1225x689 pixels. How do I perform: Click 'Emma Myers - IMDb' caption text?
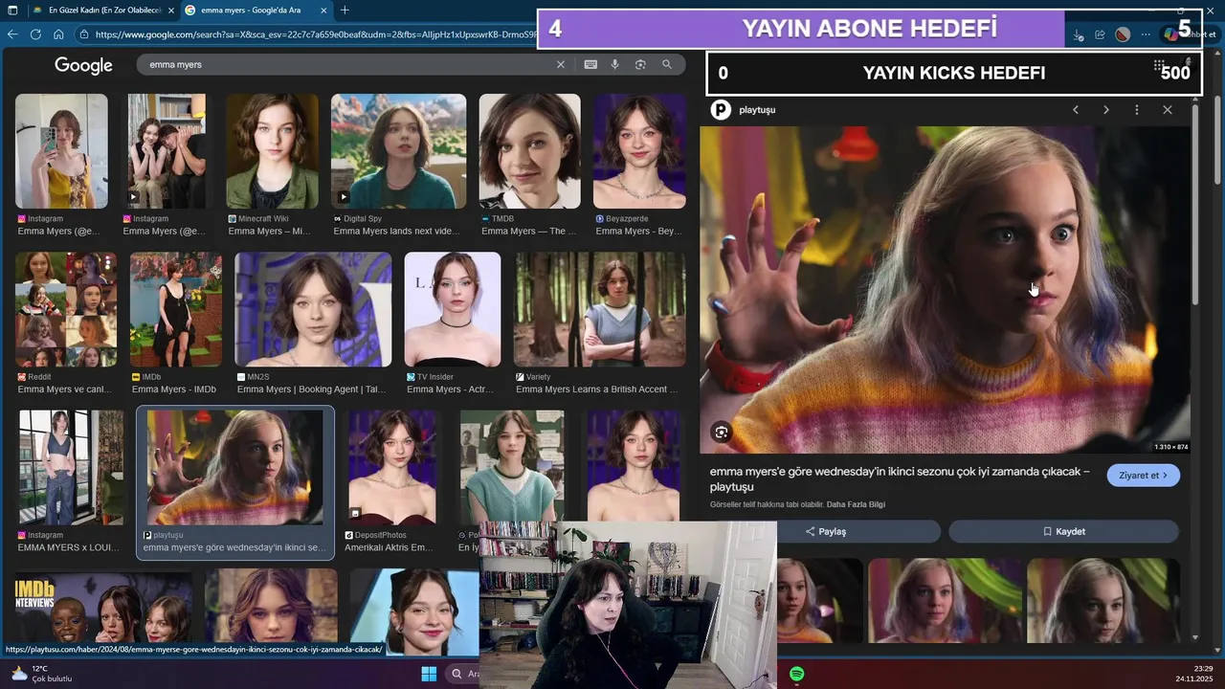click(174, 389)
